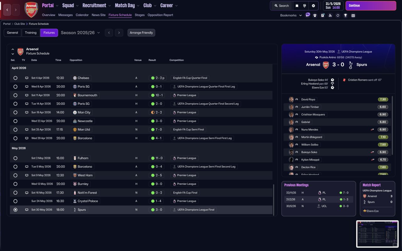Viewport: 402px width, 251px height.
Task: Switch to the Messages tab
Action: [65, 15]
